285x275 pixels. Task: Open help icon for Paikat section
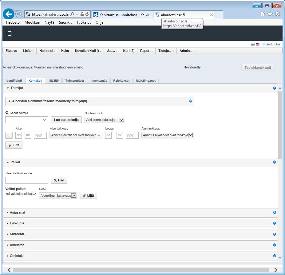[x=275, y=162]
